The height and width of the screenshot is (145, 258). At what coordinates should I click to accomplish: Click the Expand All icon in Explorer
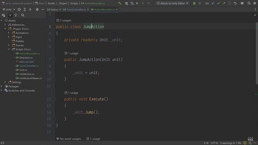[25, 10]
